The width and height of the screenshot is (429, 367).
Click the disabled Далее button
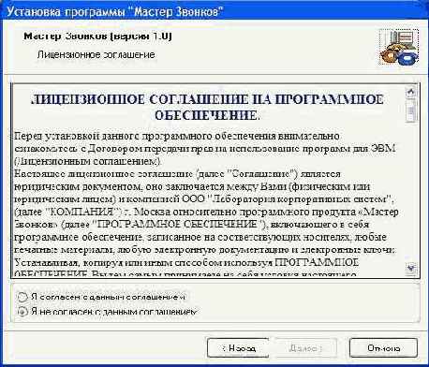click(304, 347)
